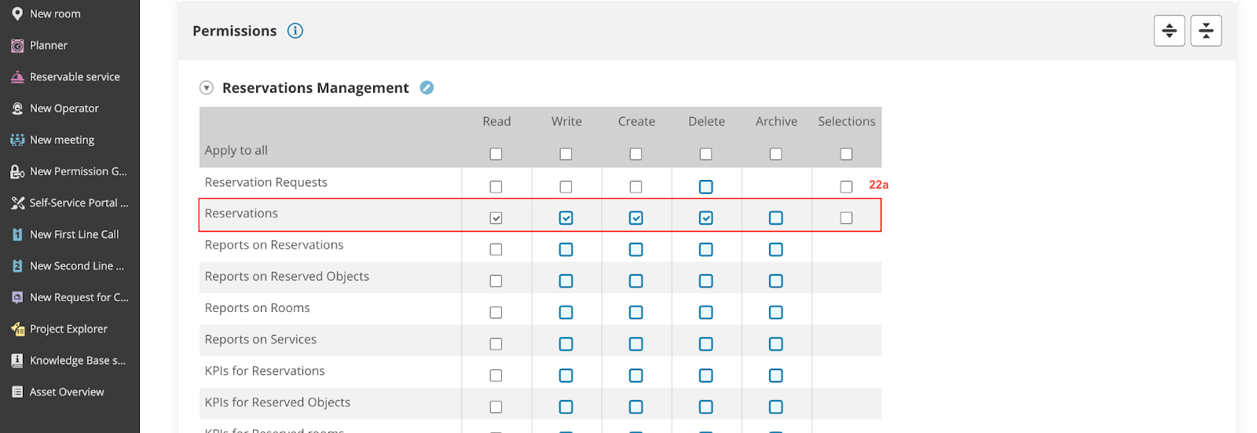The height and width of the screenshot is (433, 1257).
Task: Open New First Line Call
Action: [74, 234]
